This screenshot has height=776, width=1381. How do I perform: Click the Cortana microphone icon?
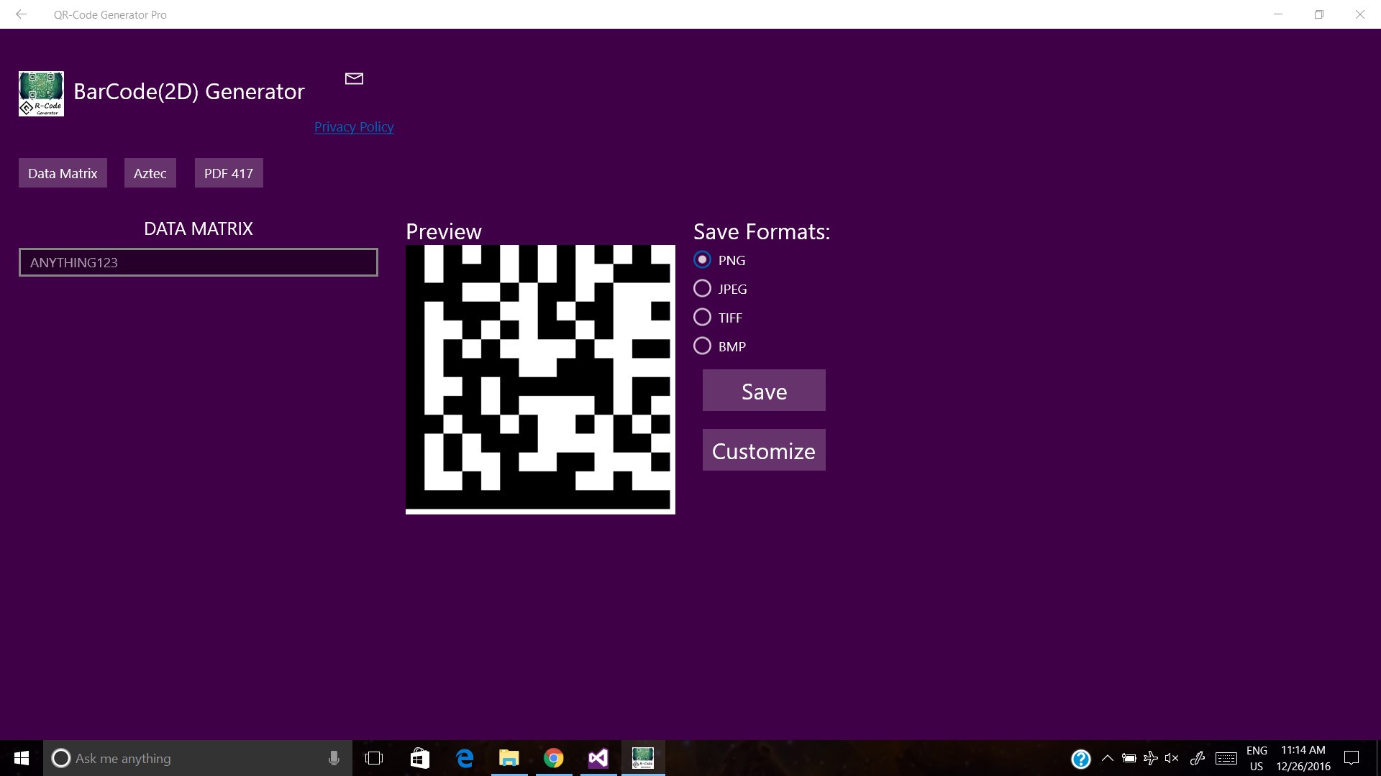coord(334,758)
